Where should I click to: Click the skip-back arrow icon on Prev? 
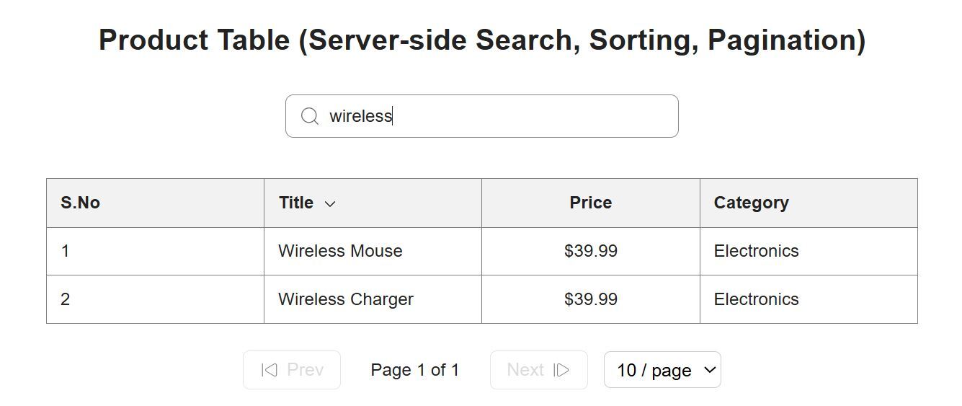click(270, 370)
